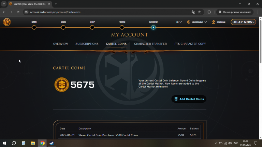The image size is (262, 147).
Task: Bookmark this page with the star icon
Action: pos(200,12)
